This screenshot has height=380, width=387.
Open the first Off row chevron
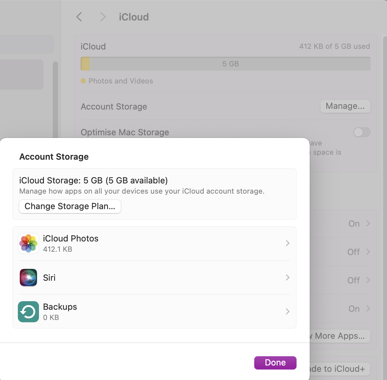coord(368,252)
